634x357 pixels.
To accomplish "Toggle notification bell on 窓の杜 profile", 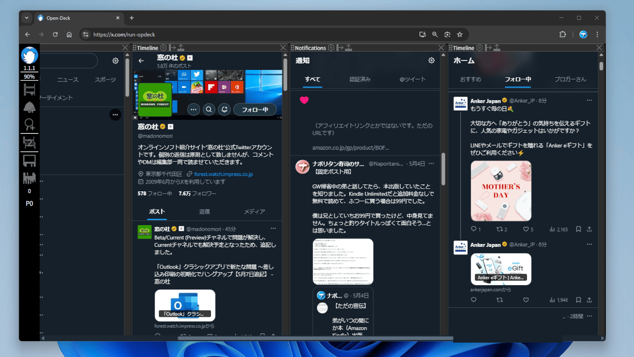I will click(x=224, y=110).
